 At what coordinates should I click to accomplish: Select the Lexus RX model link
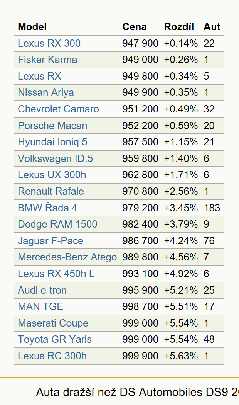click(39, 76)
